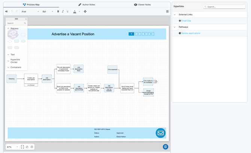Collapse the External Links section
Screen dimensions: 251x153
tap(175, 15)
